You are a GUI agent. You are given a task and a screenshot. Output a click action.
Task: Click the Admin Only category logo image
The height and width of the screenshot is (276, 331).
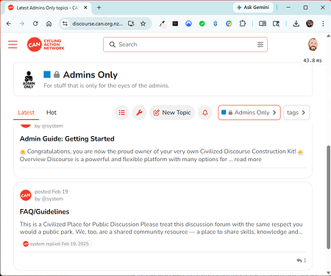29,79
